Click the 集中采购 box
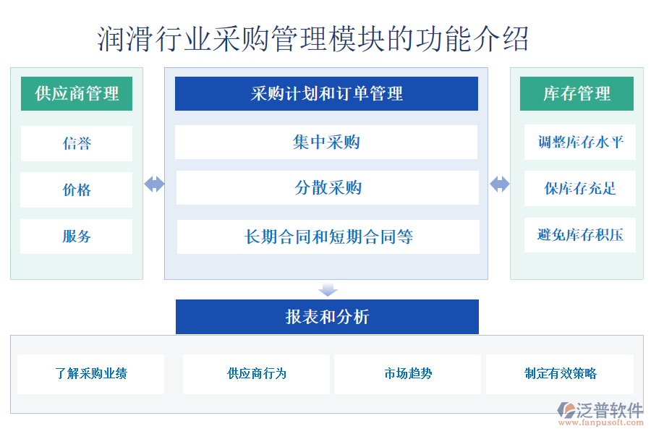 326,142
